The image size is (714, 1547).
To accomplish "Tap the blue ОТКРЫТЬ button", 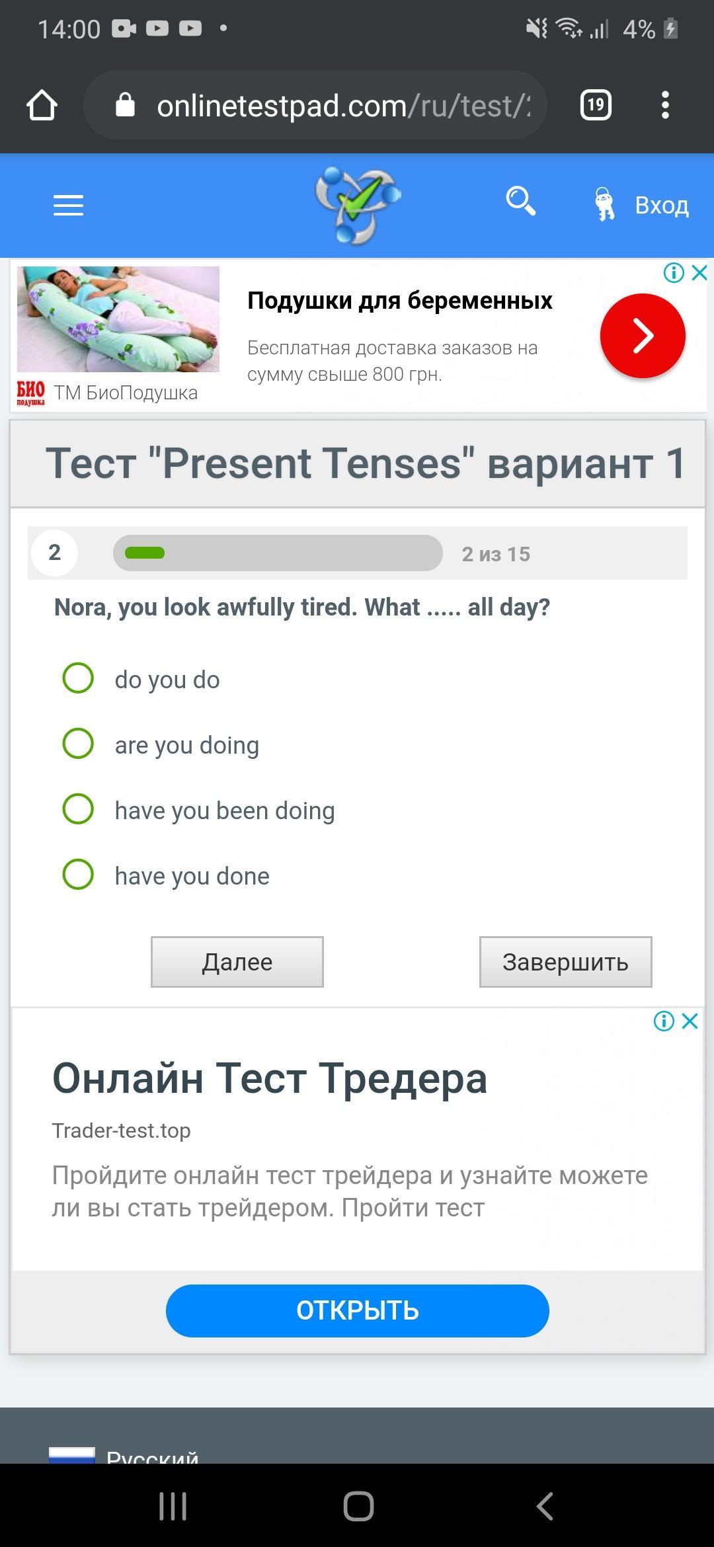I will click(358, 1311).
